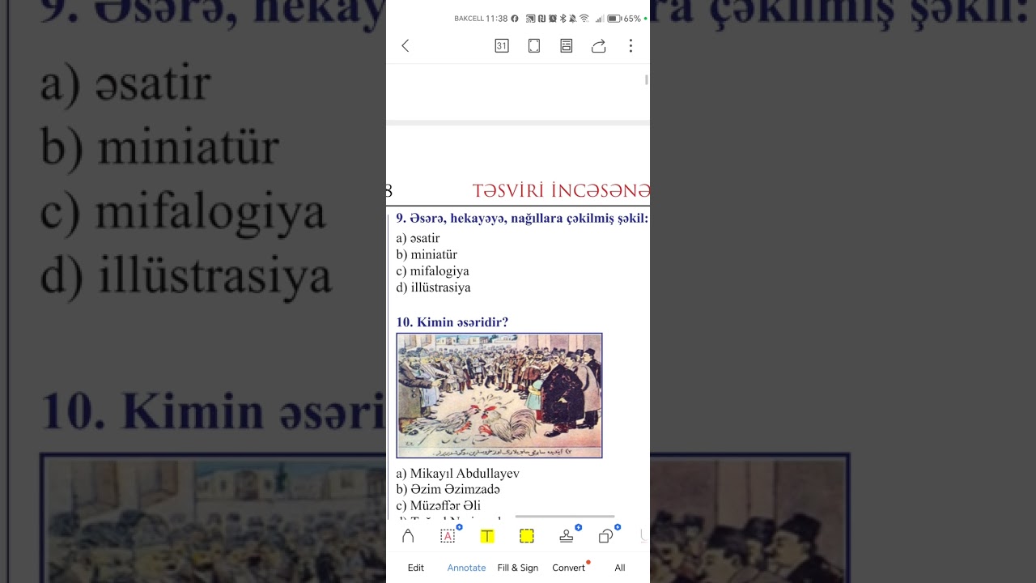Select the text box annotation tool
Viewport: 1036px width, 583px height.
[448, 536]
